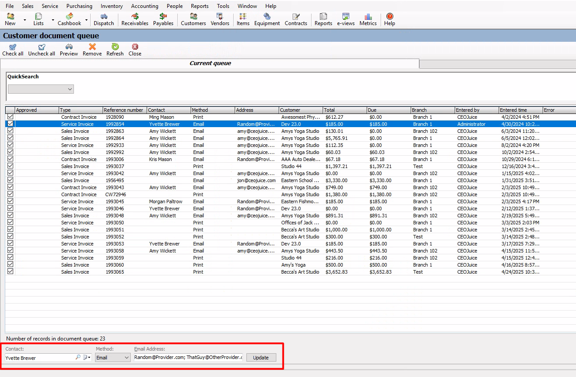The height and width of the screenshot is (377, 576).
Task: Toggle checkbox for reference 1992854
Action: [10, 124]
